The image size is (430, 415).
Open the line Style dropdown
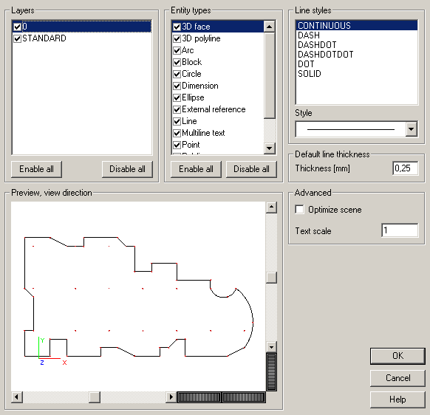tap(411, 128)
